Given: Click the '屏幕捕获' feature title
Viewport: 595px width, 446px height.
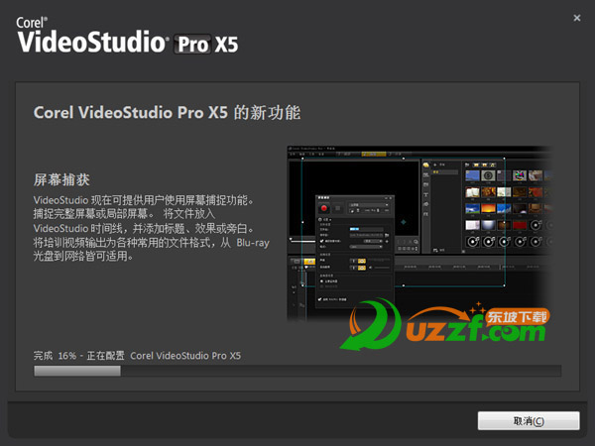Looking at the screenshot, I should [61, 179].
